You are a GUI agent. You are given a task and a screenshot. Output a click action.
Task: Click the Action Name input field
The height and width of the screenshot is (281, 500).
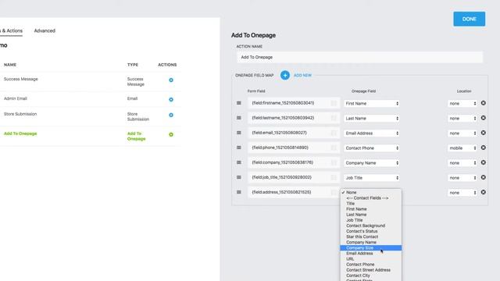pos(359,57)
